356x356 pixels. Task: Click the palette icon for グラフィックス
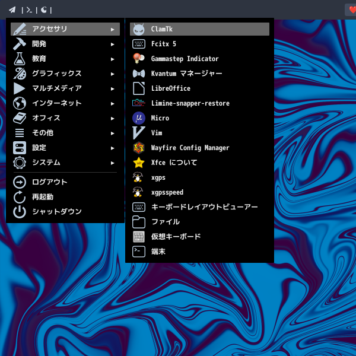coord(20,74)
